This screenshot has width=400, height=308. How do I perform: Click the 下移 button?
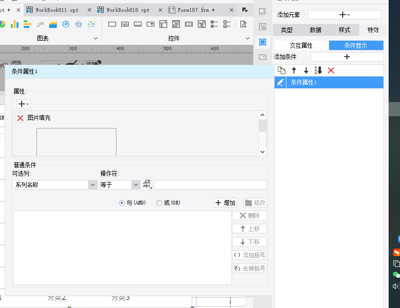[249, 242]
